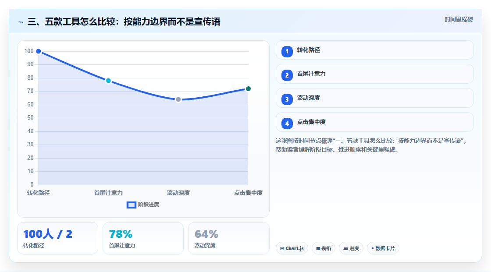Toggle the 阶段进度 legend swatch
This screenshot has height=272, width=491.
(131, 205)
